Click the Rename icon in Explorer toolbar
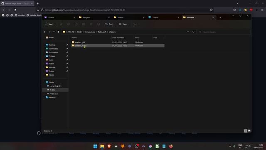The height and width of the screenshot is (150, 266). click(84, 24)
